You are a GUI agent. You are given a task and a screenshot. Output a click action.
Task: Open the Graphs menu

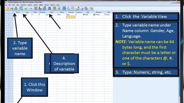[x=36, y=5]
